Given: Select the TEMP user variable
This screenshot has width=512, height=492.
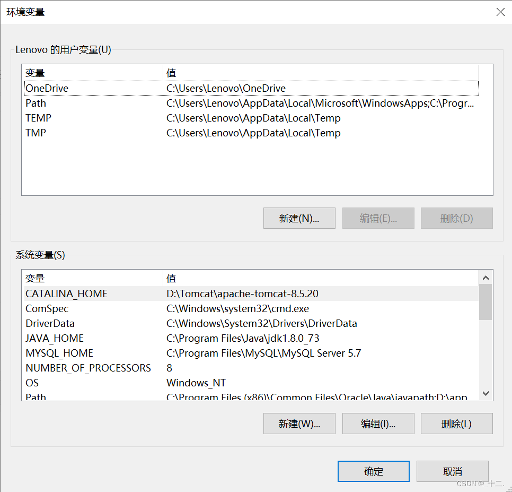Looking at the screenshot, I should (251, 118).
